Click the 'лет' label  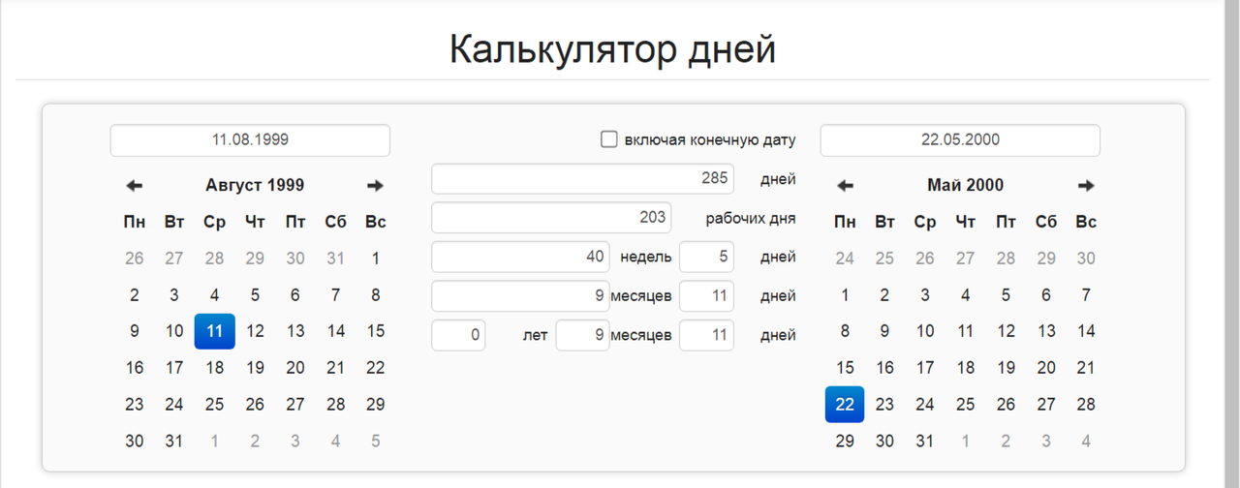(535, 335)
